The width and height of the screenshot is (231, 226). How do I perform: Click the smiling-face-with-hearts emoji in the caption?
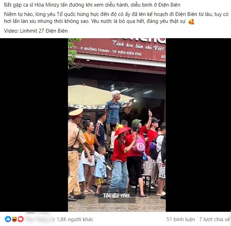(x=191, y=22)
